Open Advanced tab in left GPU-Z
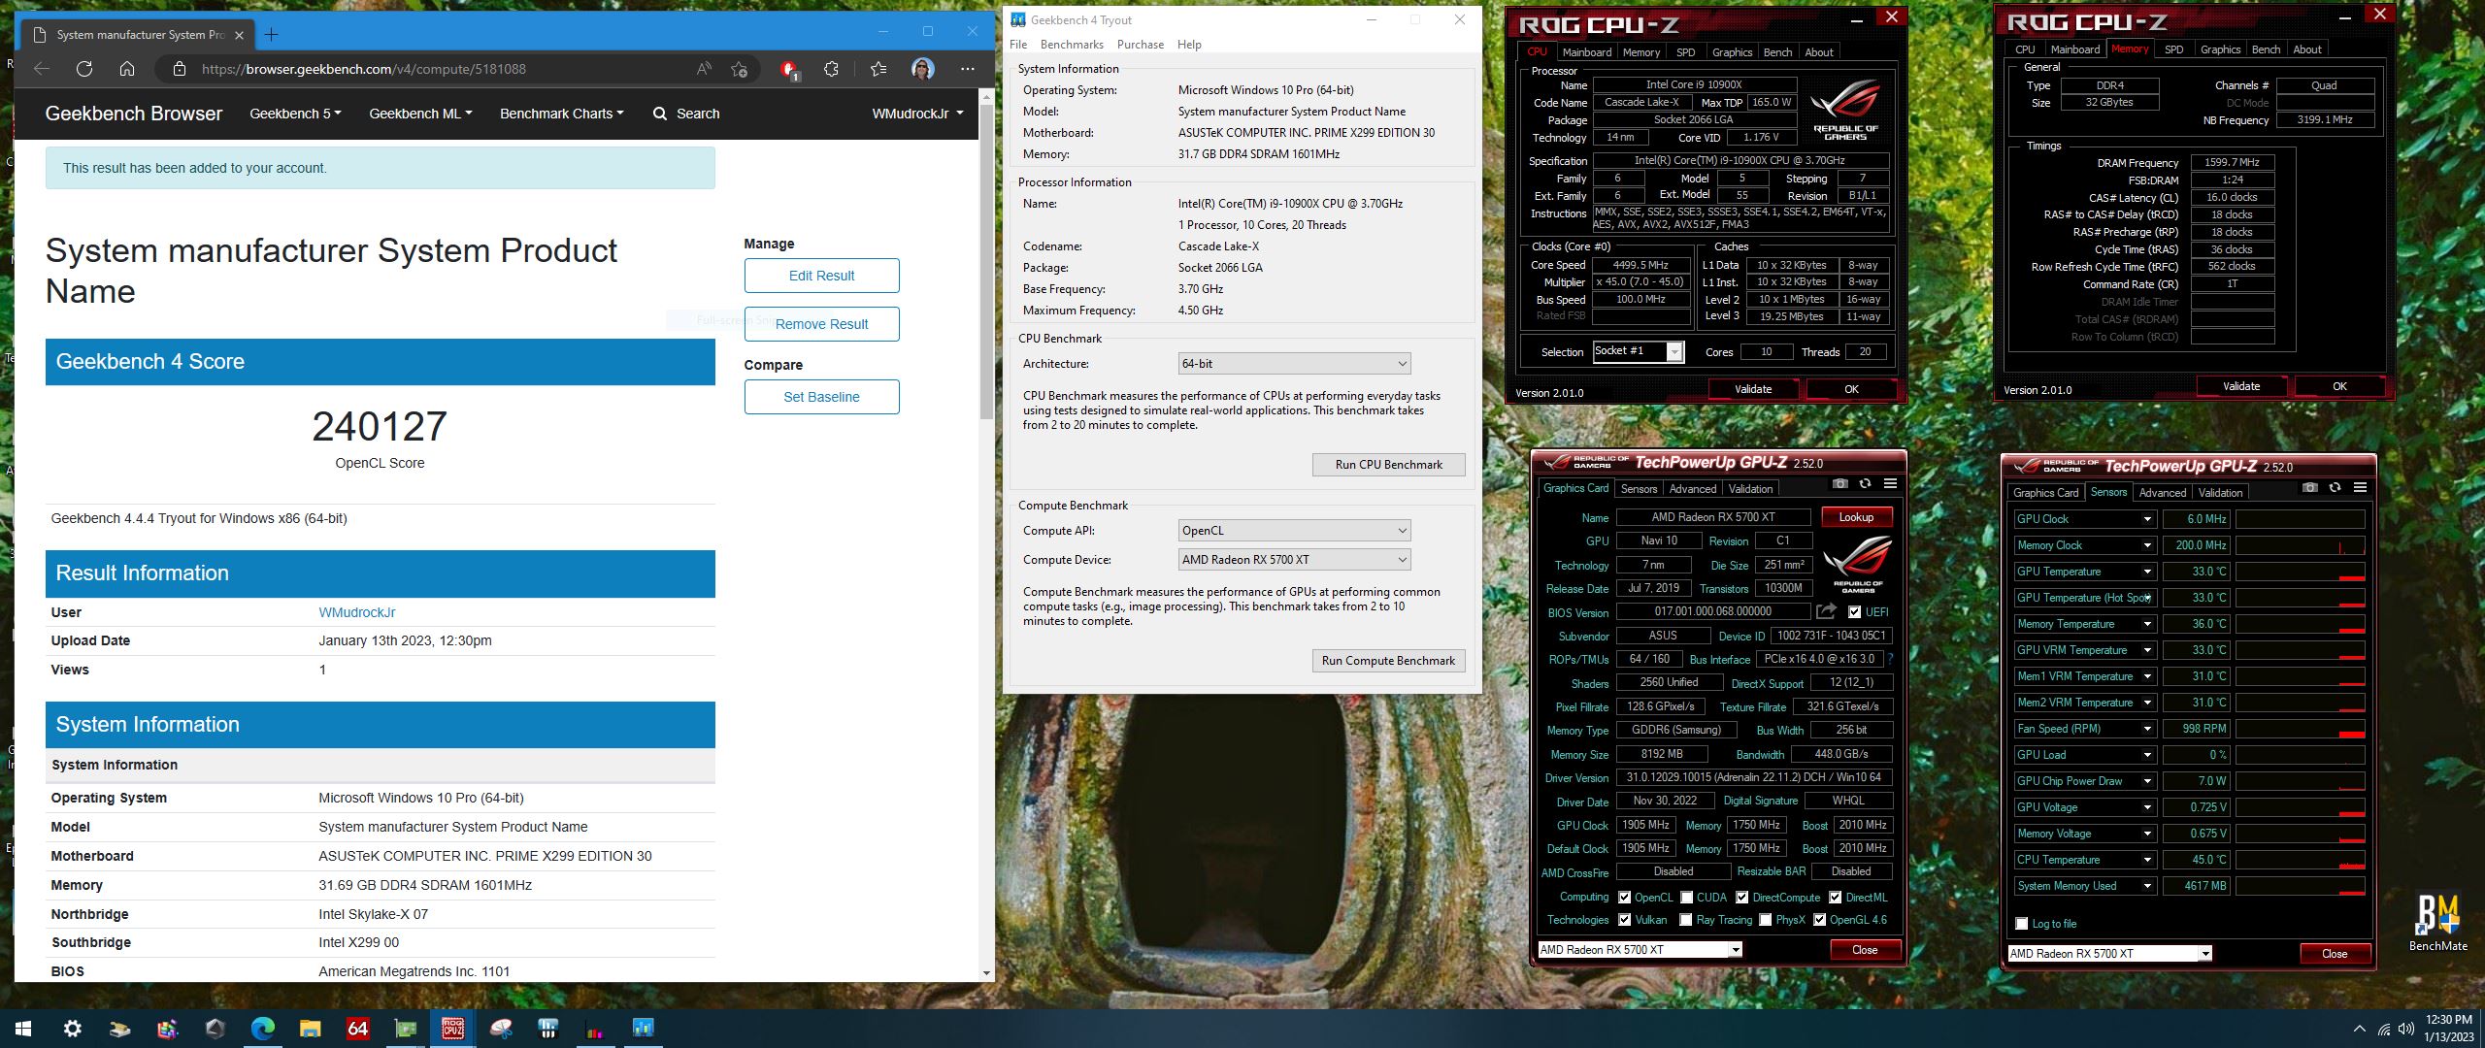The image size is (2485, 1048). (1693, 489)
